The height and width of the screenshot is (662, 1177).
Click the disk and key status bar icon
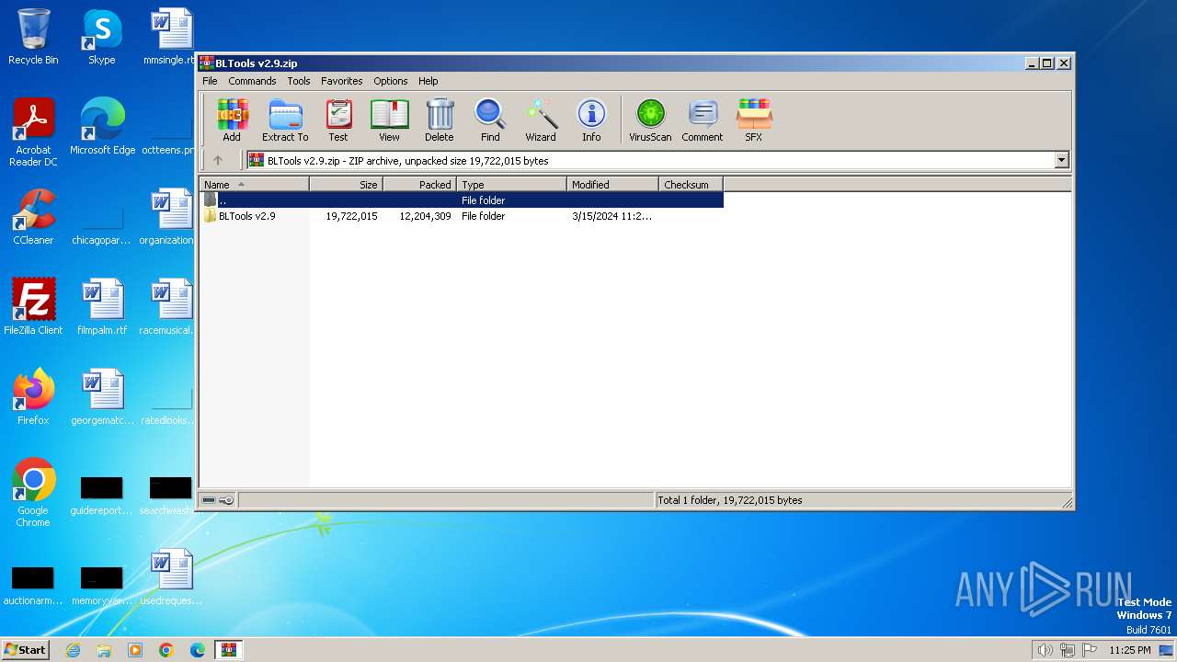pyautogui.click(x=218, y=500)
